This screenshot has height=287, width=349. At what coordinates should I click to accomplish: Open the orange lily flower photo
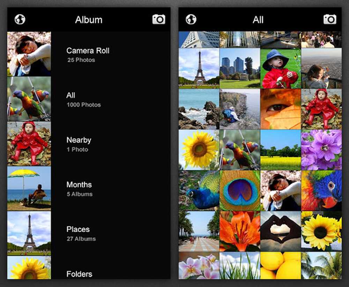[240, 231]
